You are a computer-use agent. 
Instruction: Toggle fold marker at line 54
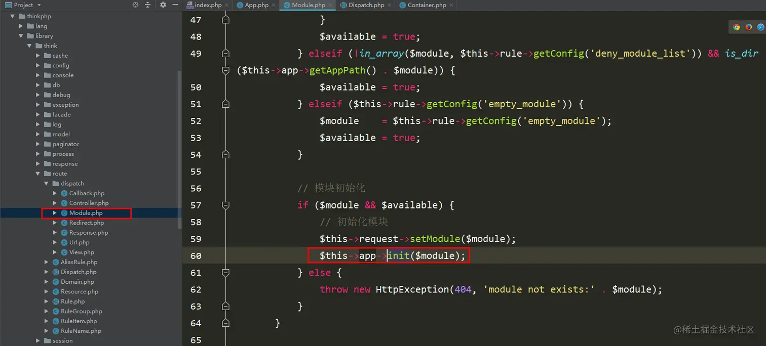click(226, 155)
